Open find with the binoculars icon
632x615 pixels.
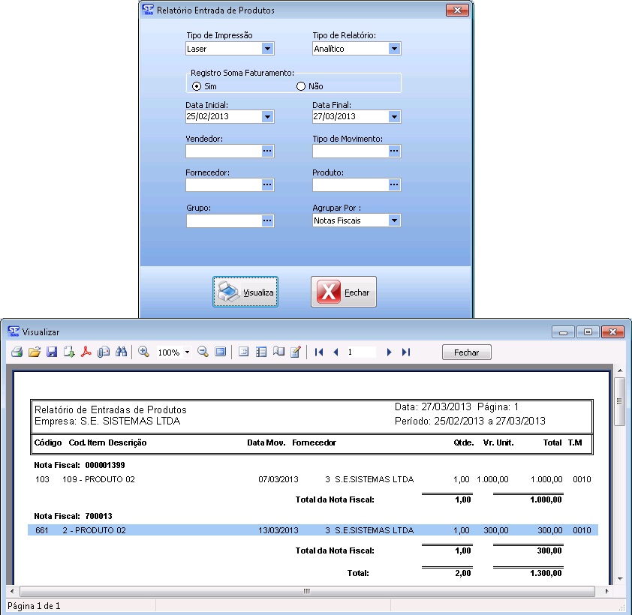coord(121,352)
